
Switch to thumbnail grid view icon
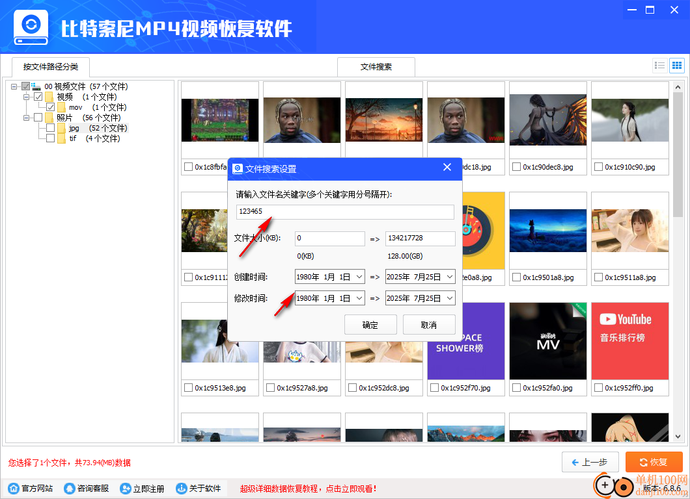pos(677,66)
